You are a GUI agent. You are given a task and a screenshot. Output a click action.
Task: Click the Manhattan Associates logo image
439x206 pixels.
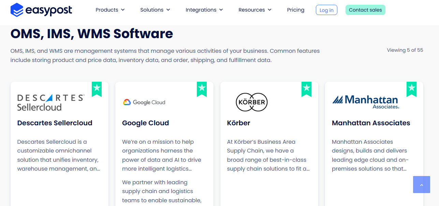pos(366,102)
